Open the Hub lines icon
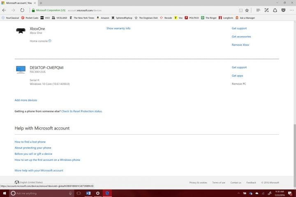This screenshot has width=296, height=197. pyautogui.click(x=258, y=10)
